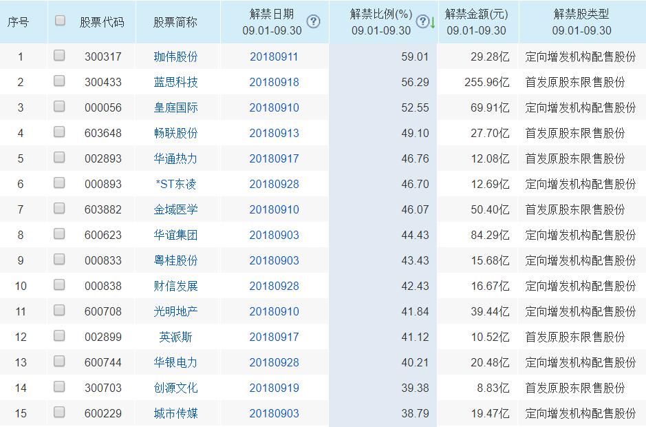Open stock link 华通热力

[175, 159]
